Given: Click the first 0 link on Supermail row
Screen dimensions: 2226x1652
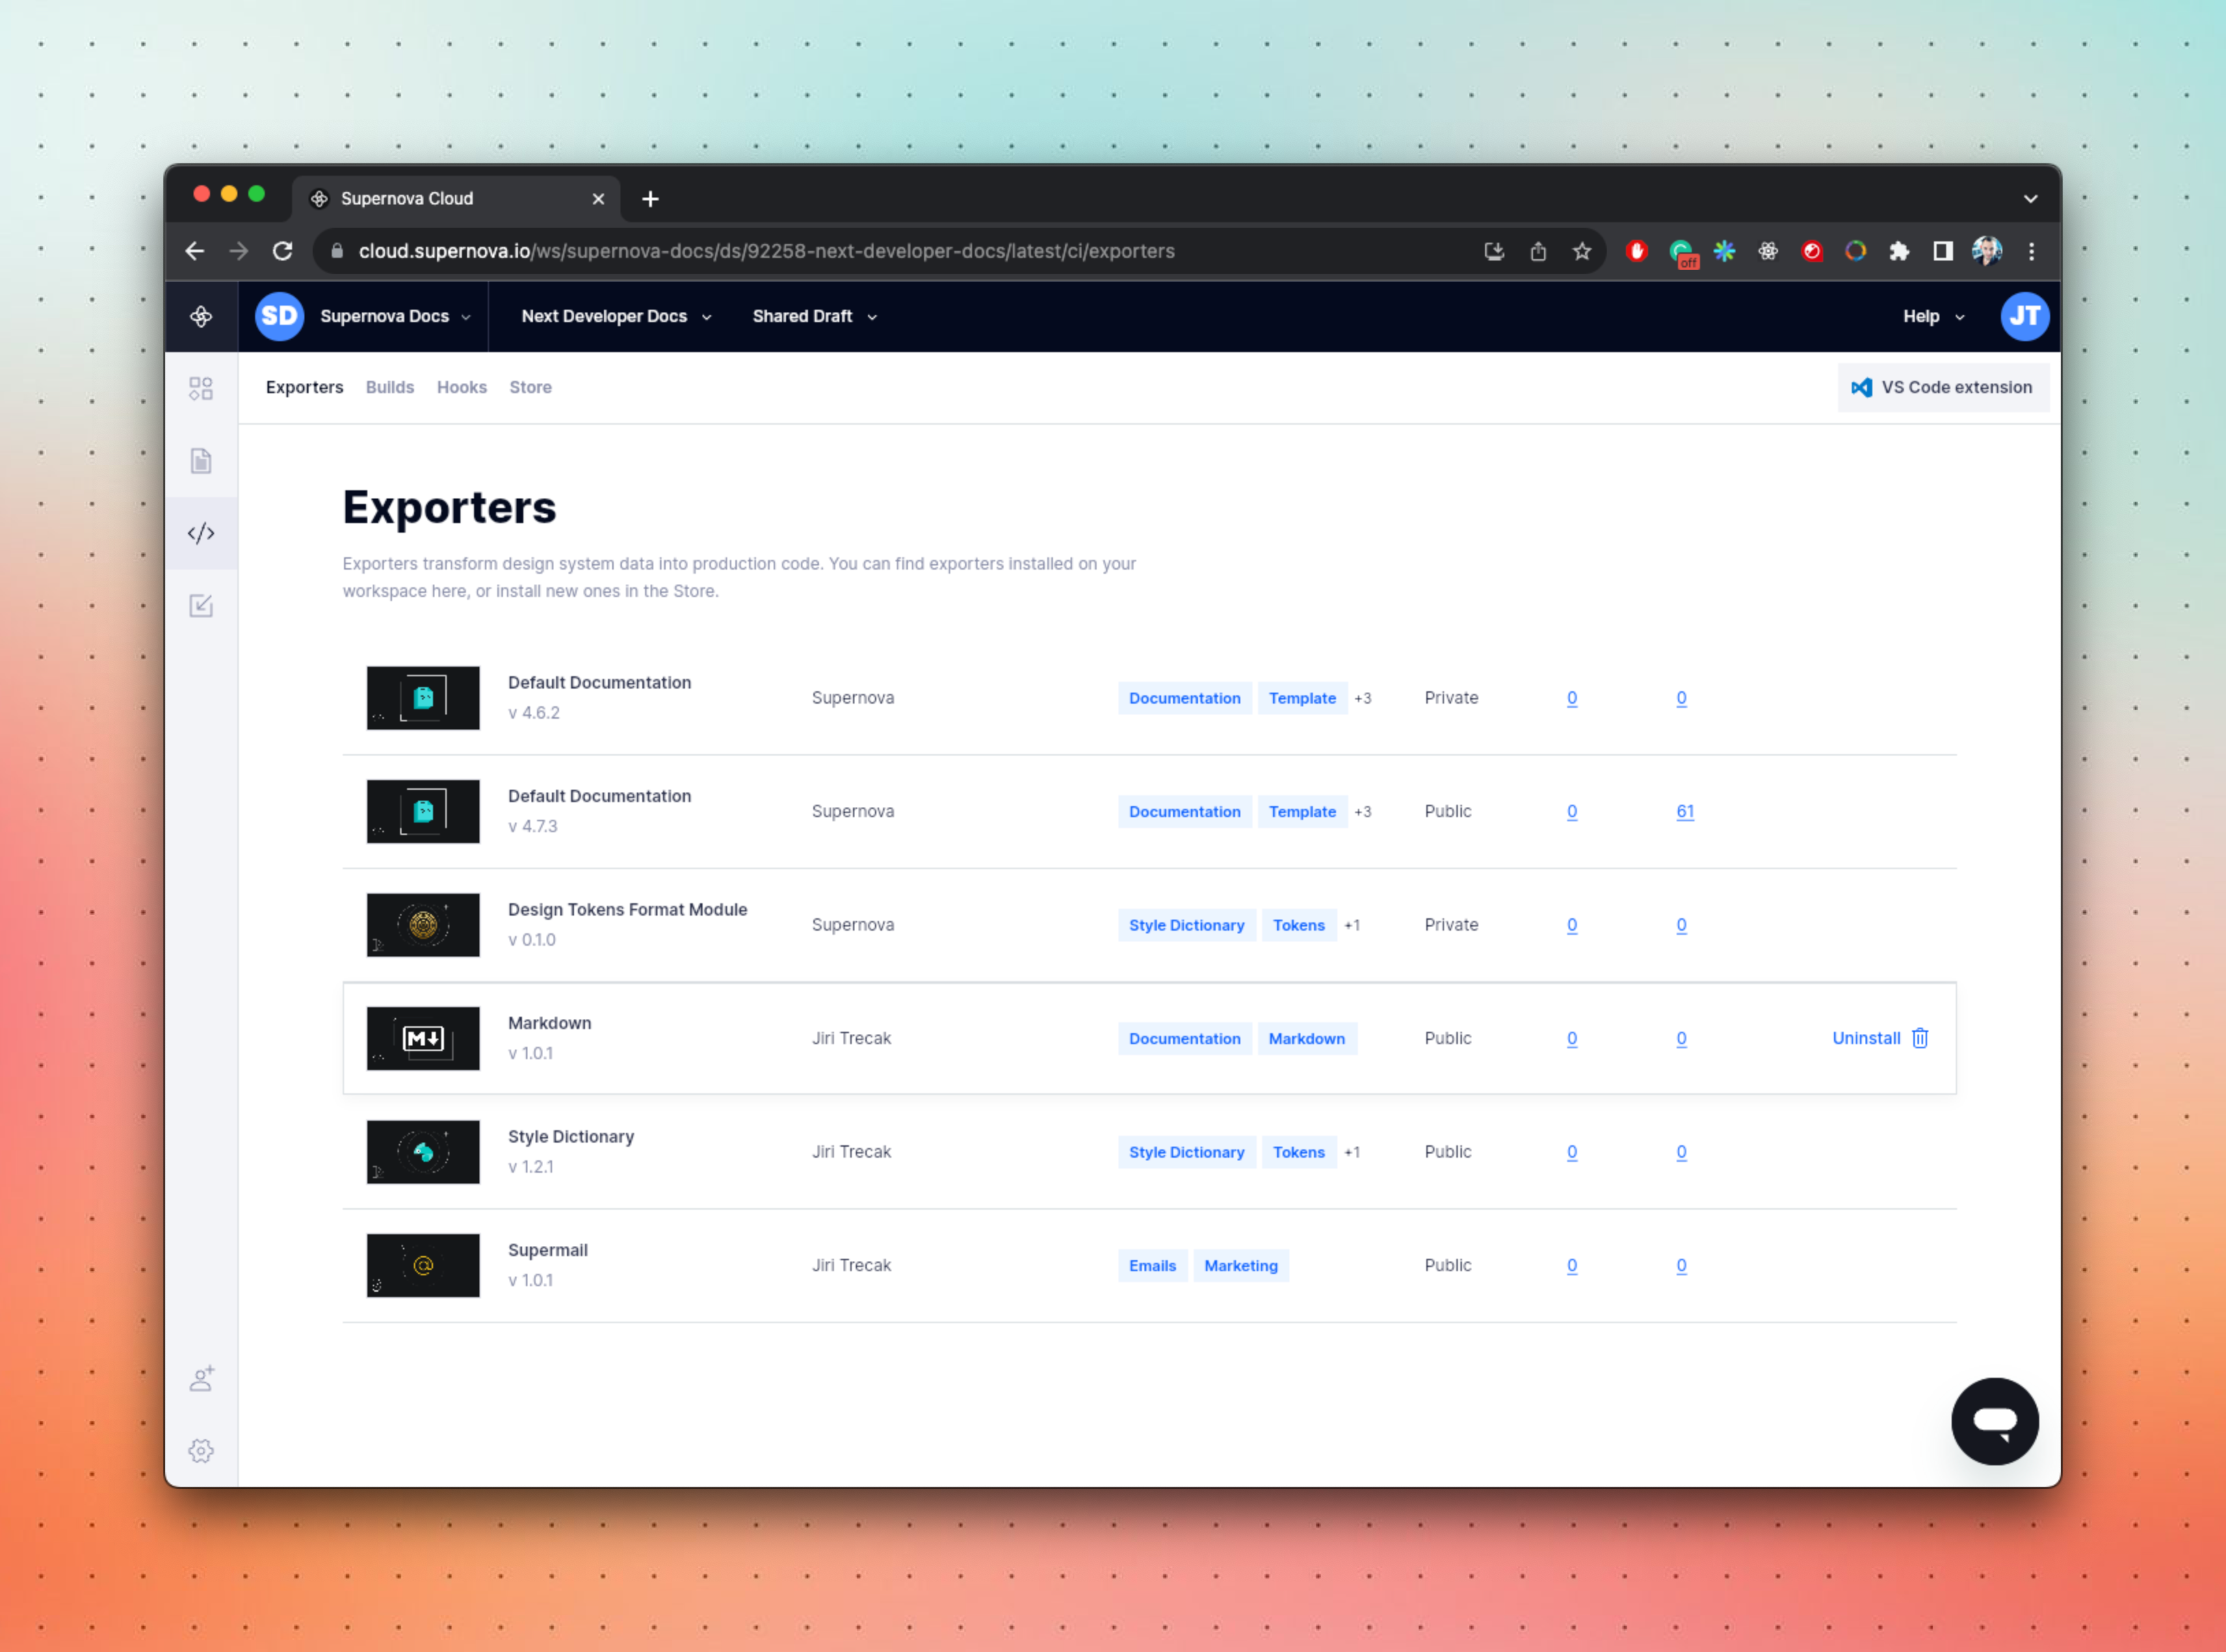Looking at the screenshot, I should [1572, 1265].
